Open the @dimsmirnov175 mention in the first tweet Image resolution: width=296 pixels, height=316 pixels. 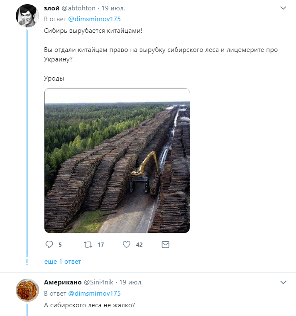click(95, 19)
